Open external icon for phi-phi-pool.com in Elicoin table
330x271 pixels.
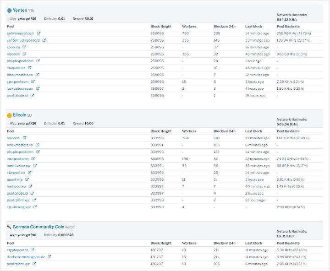pos(38,152)
